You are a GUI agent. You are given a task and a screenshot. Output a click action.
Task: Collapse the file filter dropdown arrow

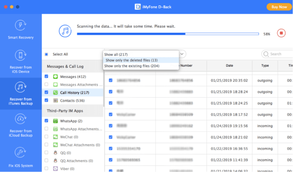pyautogui.click(x=182, y=54)
